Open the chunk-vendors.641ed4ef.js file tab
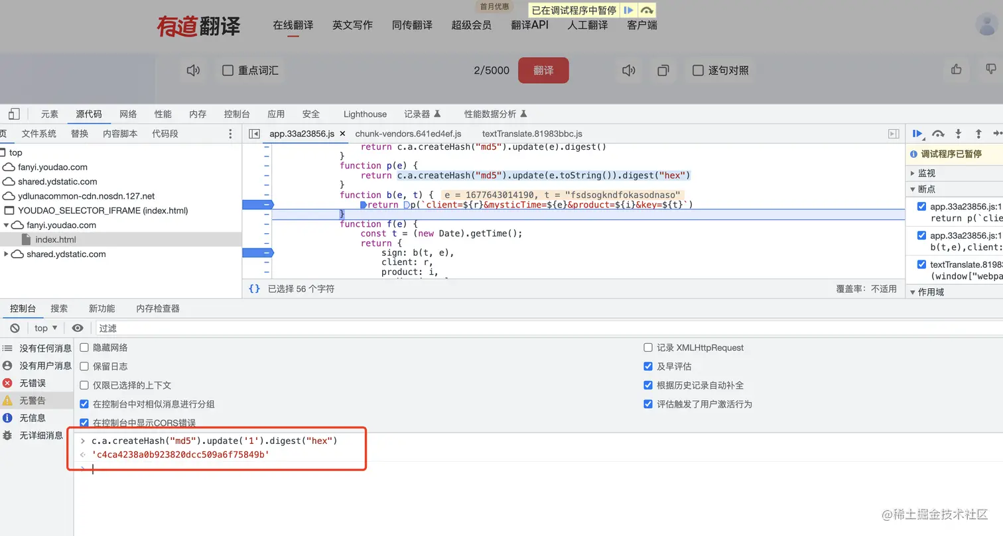1003x536 pixels. pos(408,134)
